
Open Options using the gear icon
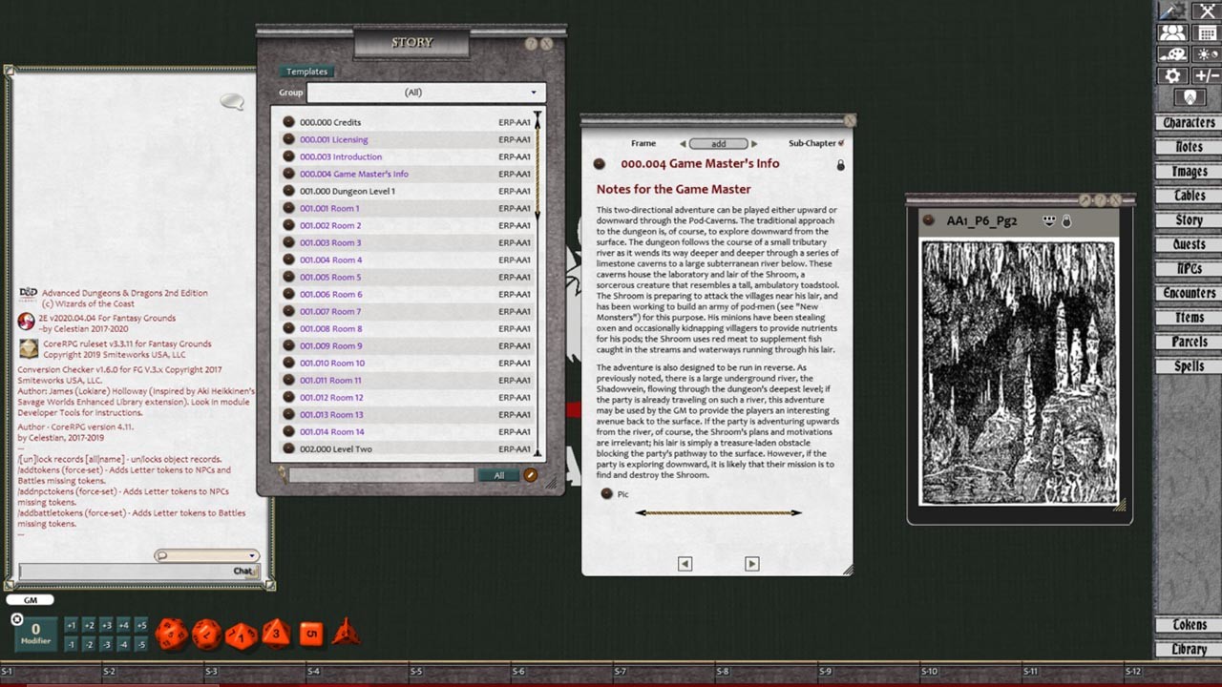(x=1171, y=74)
